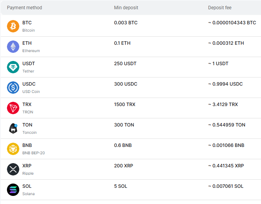The width and height of the screenshot is (261, 204).
Task: Click the Toncoin icon
Action: click(13, 128)
